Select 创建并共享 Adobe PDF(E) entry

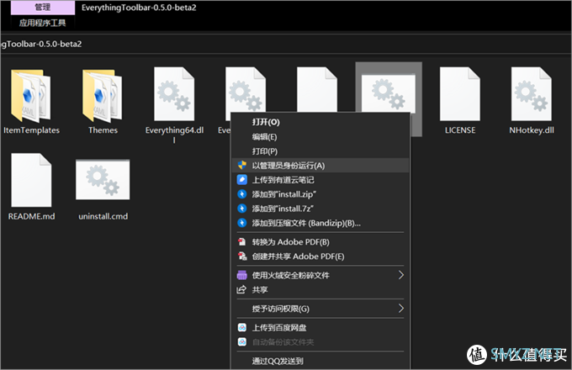pyautogui.click(x=320, y=256)
